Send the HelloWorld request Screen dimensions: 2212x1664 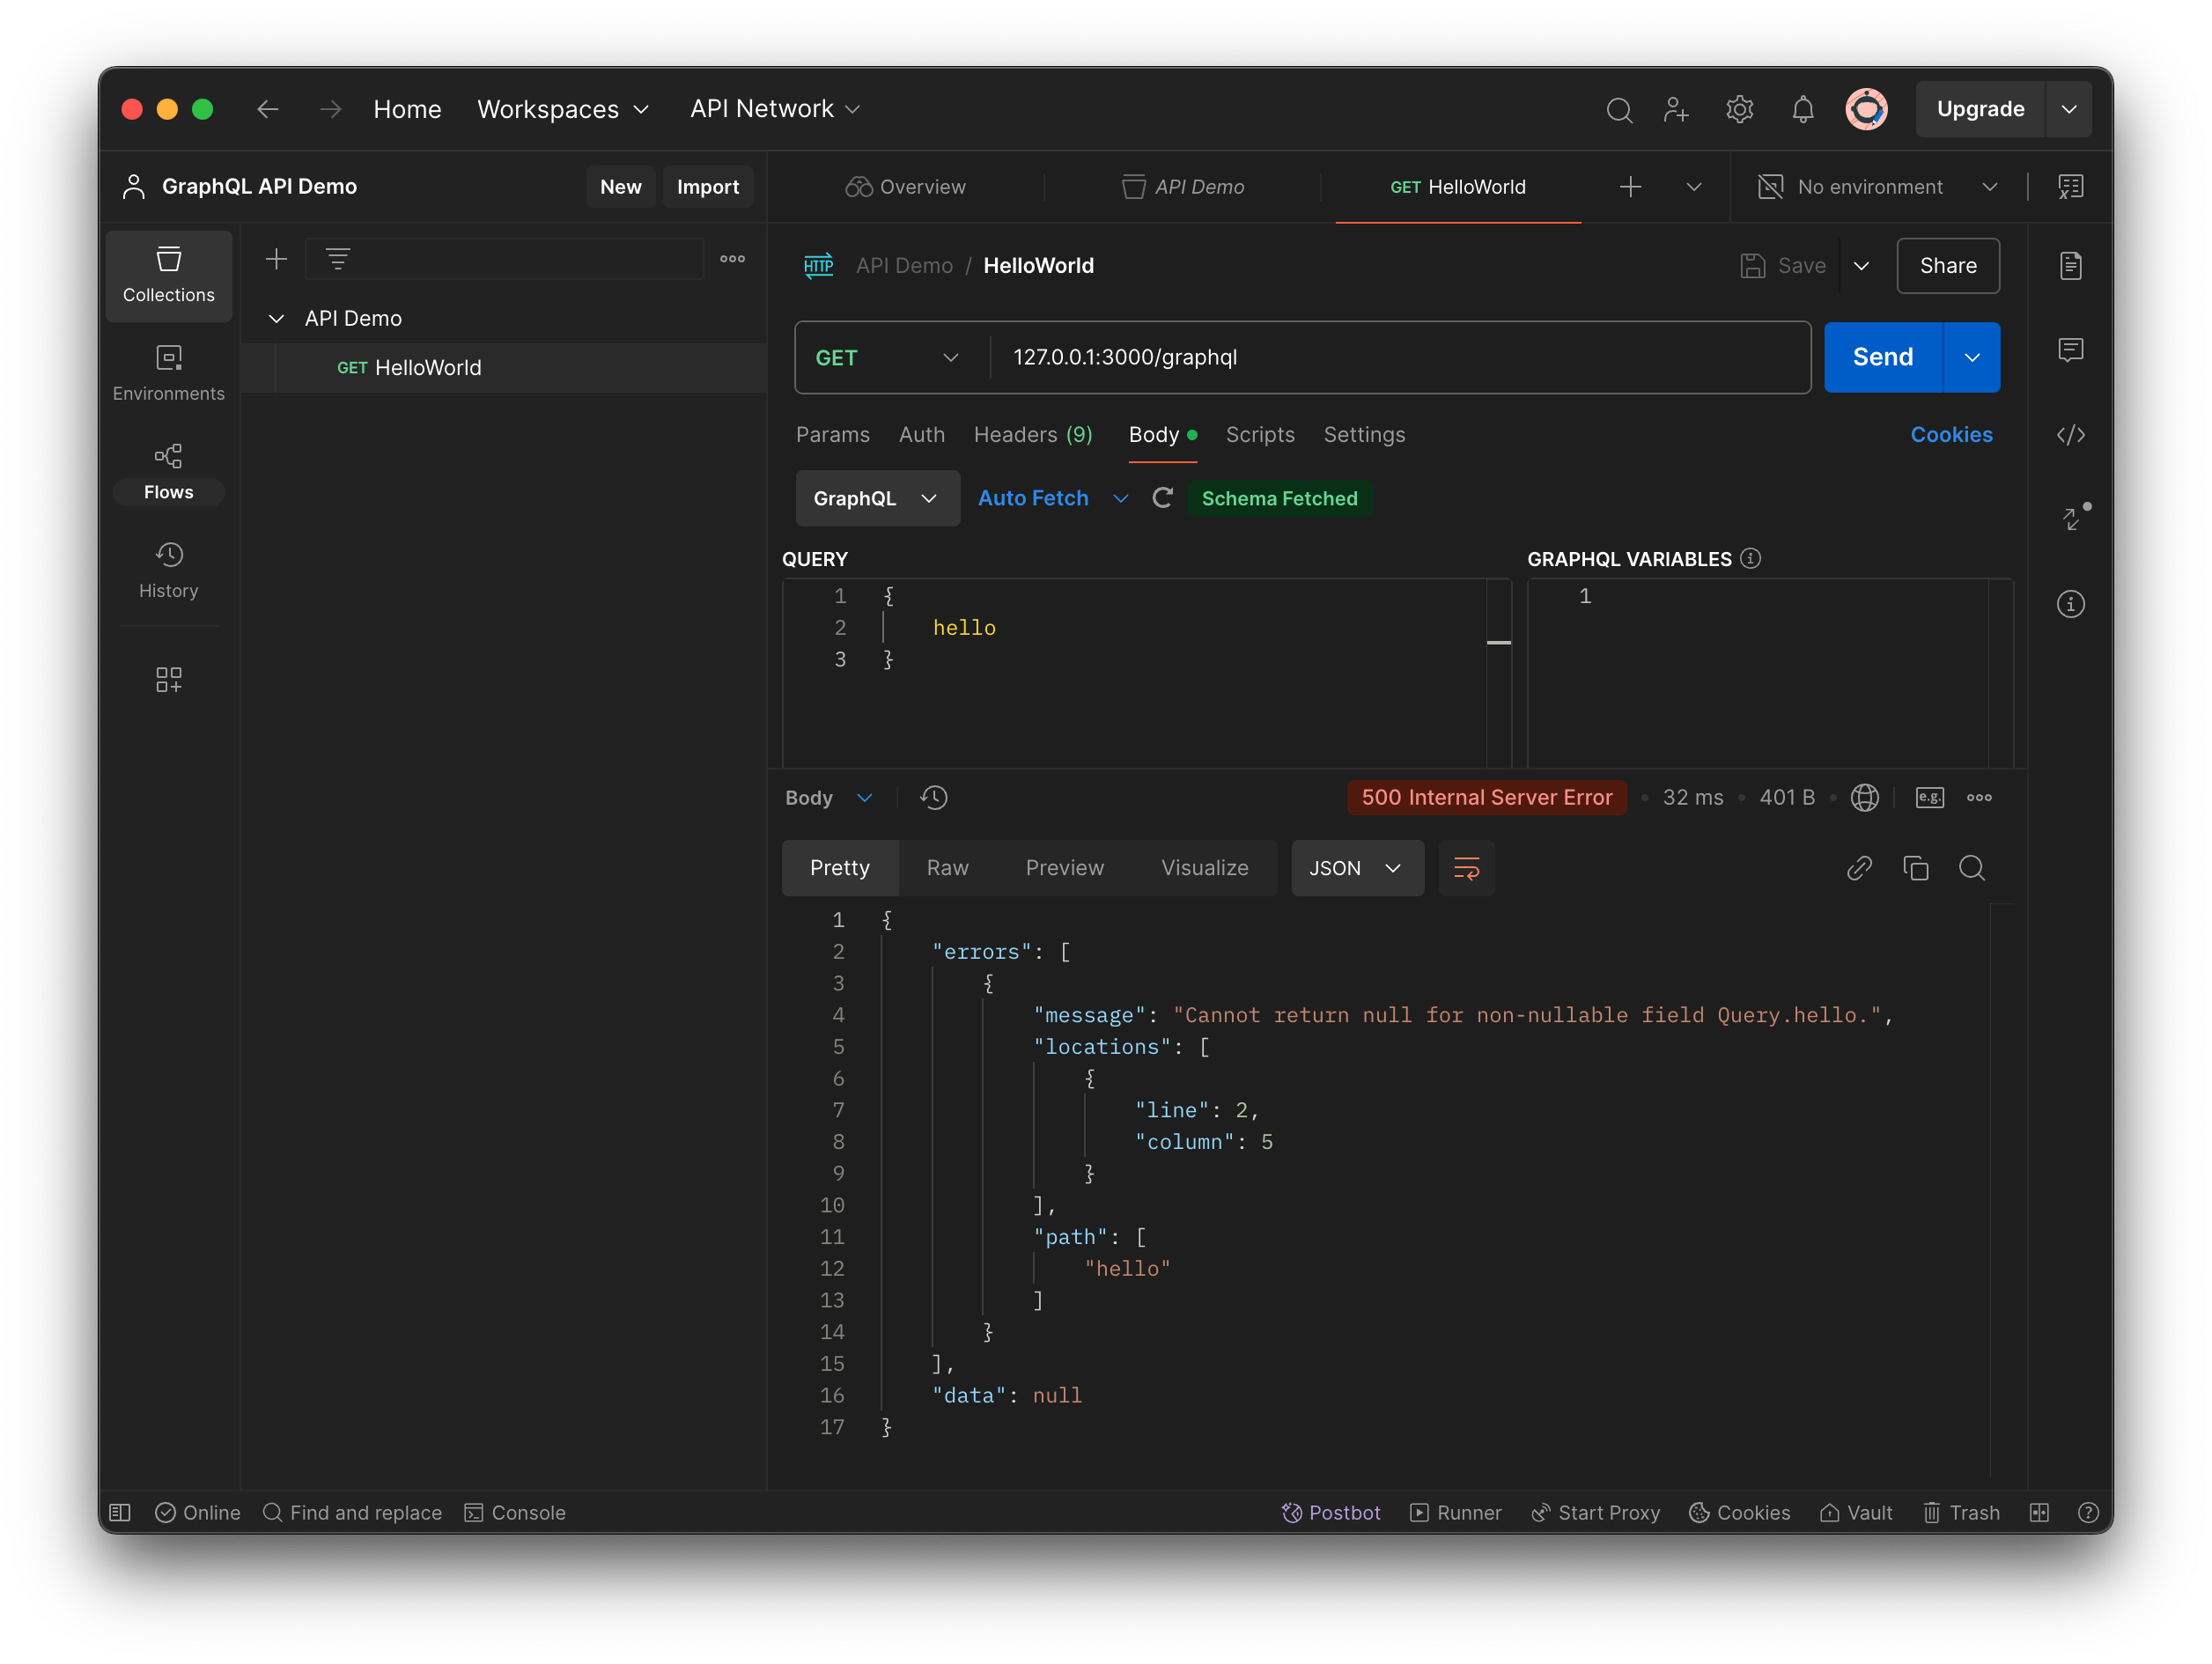[x=1880, y=357]
